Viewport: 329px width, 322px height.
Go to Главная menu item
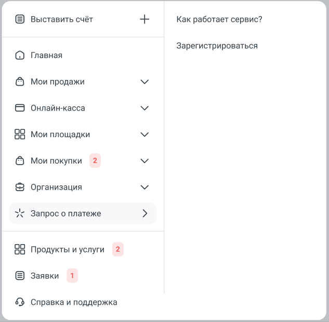click(47, 55)
